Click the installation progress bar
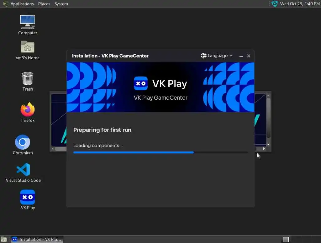The image size is (321, 243). [160, 152]
